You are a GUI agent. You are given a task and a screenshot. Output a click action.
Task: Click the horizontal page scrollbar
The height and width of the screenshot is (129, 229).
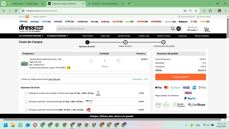[x=112, y=120]
